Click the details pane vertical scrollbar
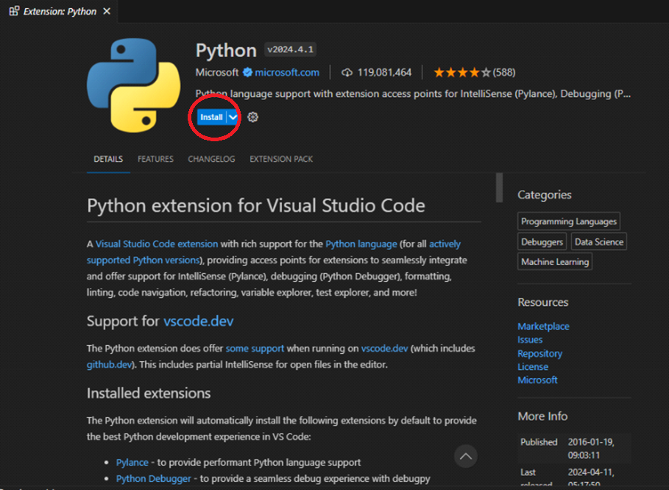669x490 pixels. pos(499,188)
